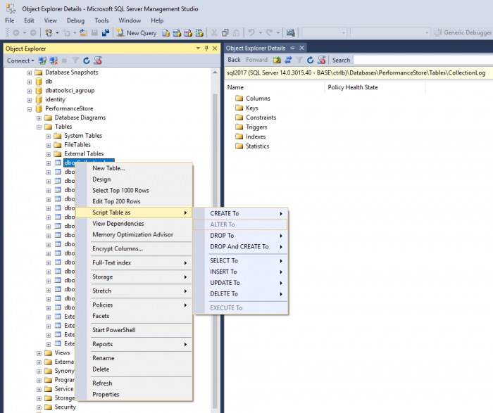Click the New Query toolbar button
493x413 pixels.
point(137,32)
